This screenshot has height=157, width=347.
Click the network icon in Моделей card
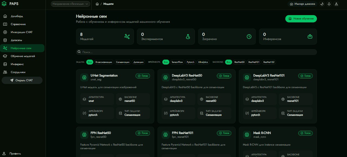[127, 36]
